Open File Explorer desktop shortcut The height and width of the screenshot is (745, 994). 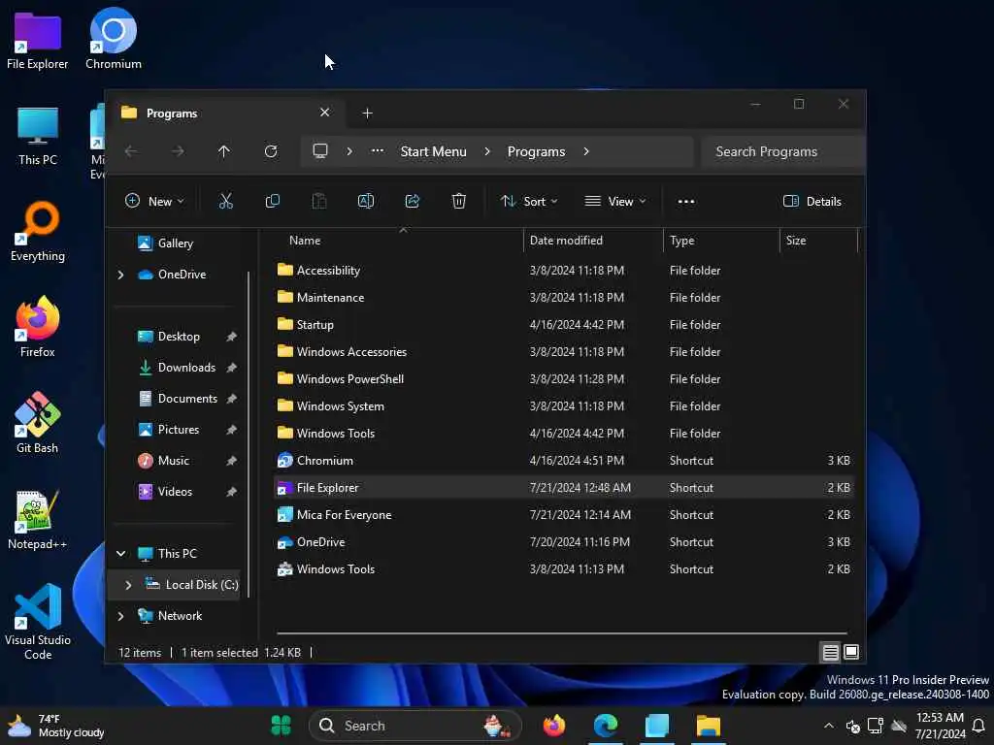point(38,39)
